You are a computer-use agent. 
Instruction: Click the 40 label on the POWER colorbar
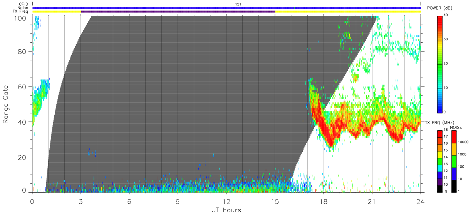[446, 15]
